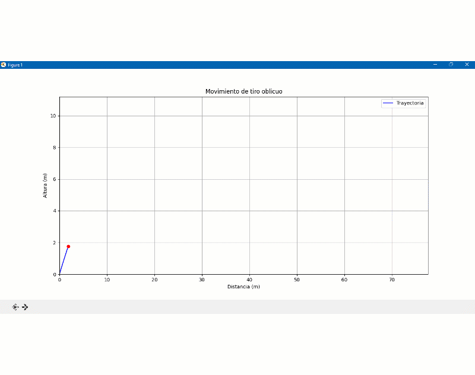Click the 70 tick on the distance axis
Image resolution: width=475 pixels, height=375 pixels.
tap(391, 279)
